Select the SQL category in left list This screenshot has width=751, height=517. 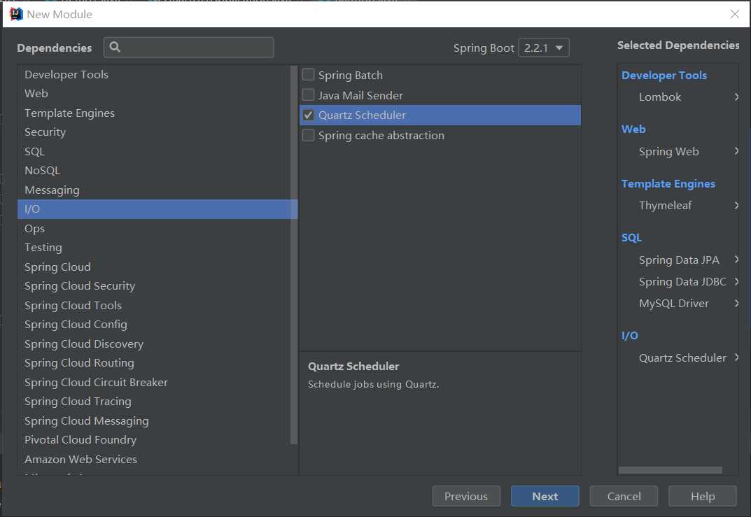[154, 151]
